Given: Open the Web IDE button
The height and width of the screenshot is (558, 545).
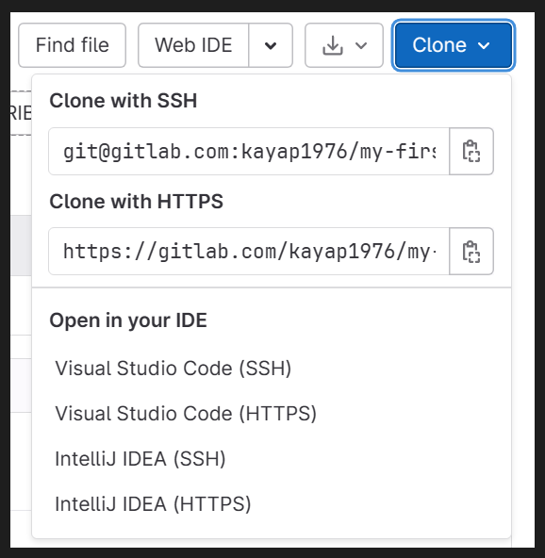Looking at the screenshot, I should pyautogui.click(x=193, y=45).
